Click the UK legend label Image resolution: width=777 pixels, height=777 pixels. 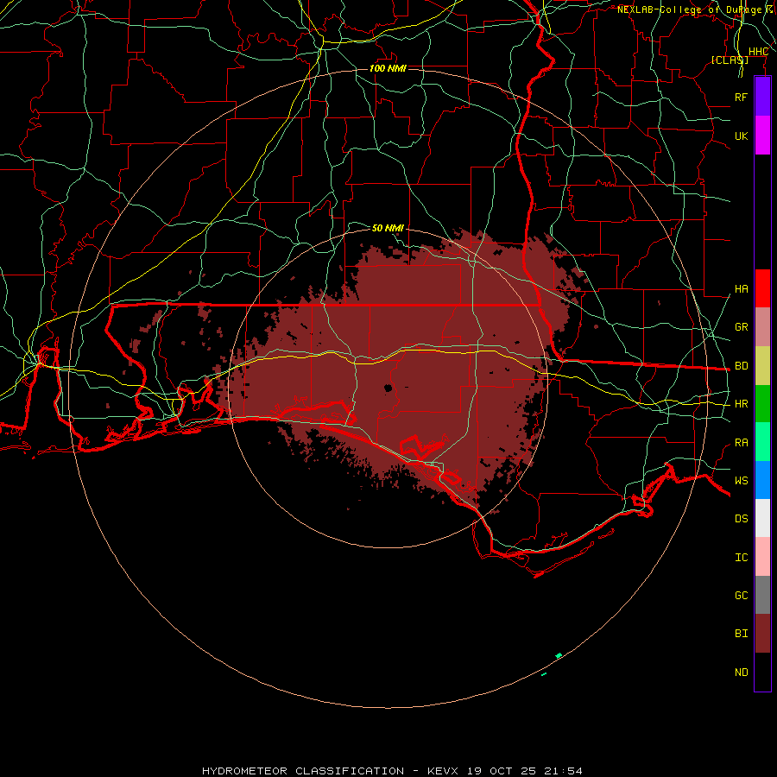point(741,136)
